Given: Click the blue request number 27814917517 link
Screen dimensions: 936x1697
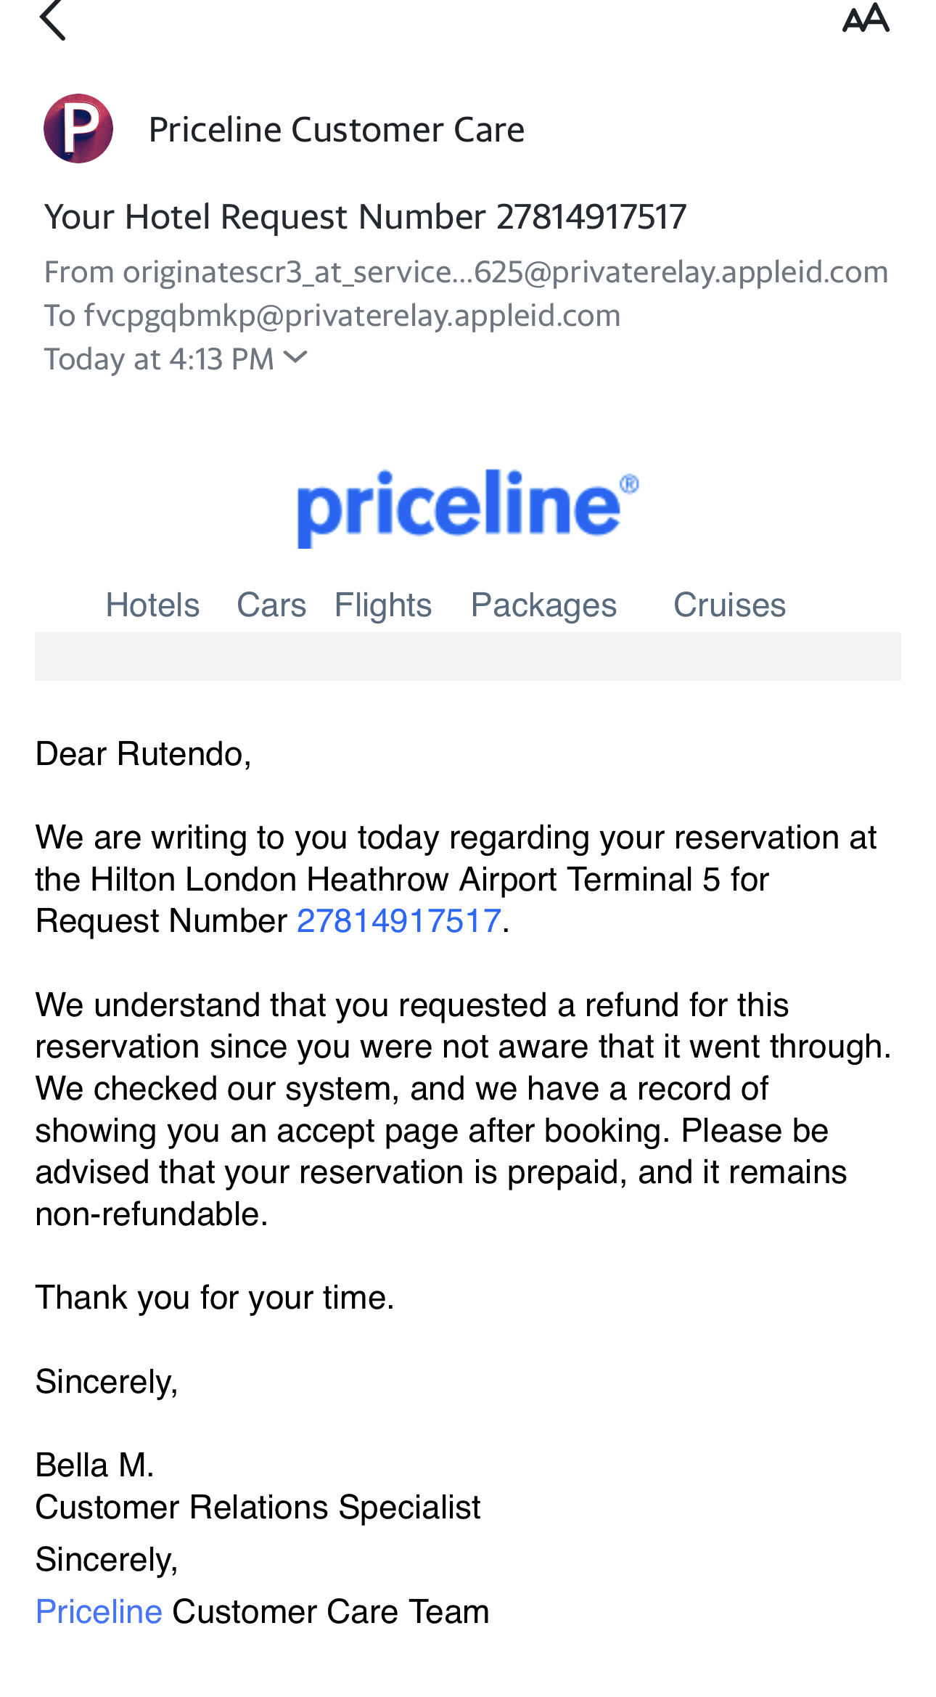Looking at the screenshot, I should pyautogui.click(x=399, y=920).
